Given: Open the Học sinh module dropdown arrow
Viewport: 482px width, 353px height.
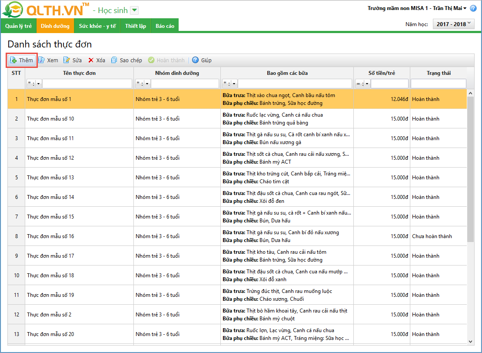Looking at the screenshot, I should coord(134,10).
